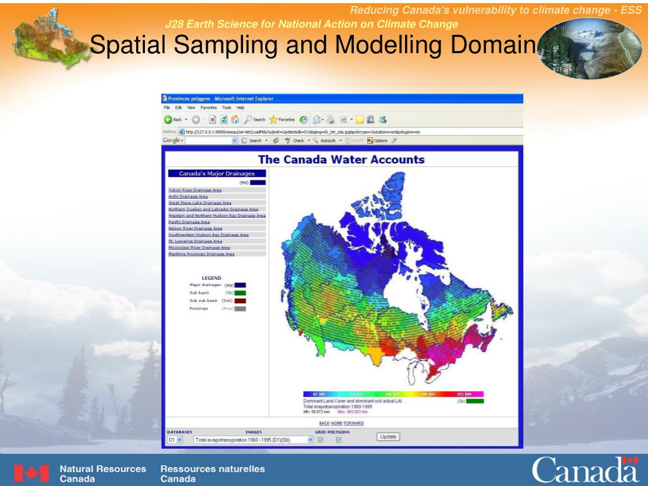Click the Print printer icon

coord(330,120)
